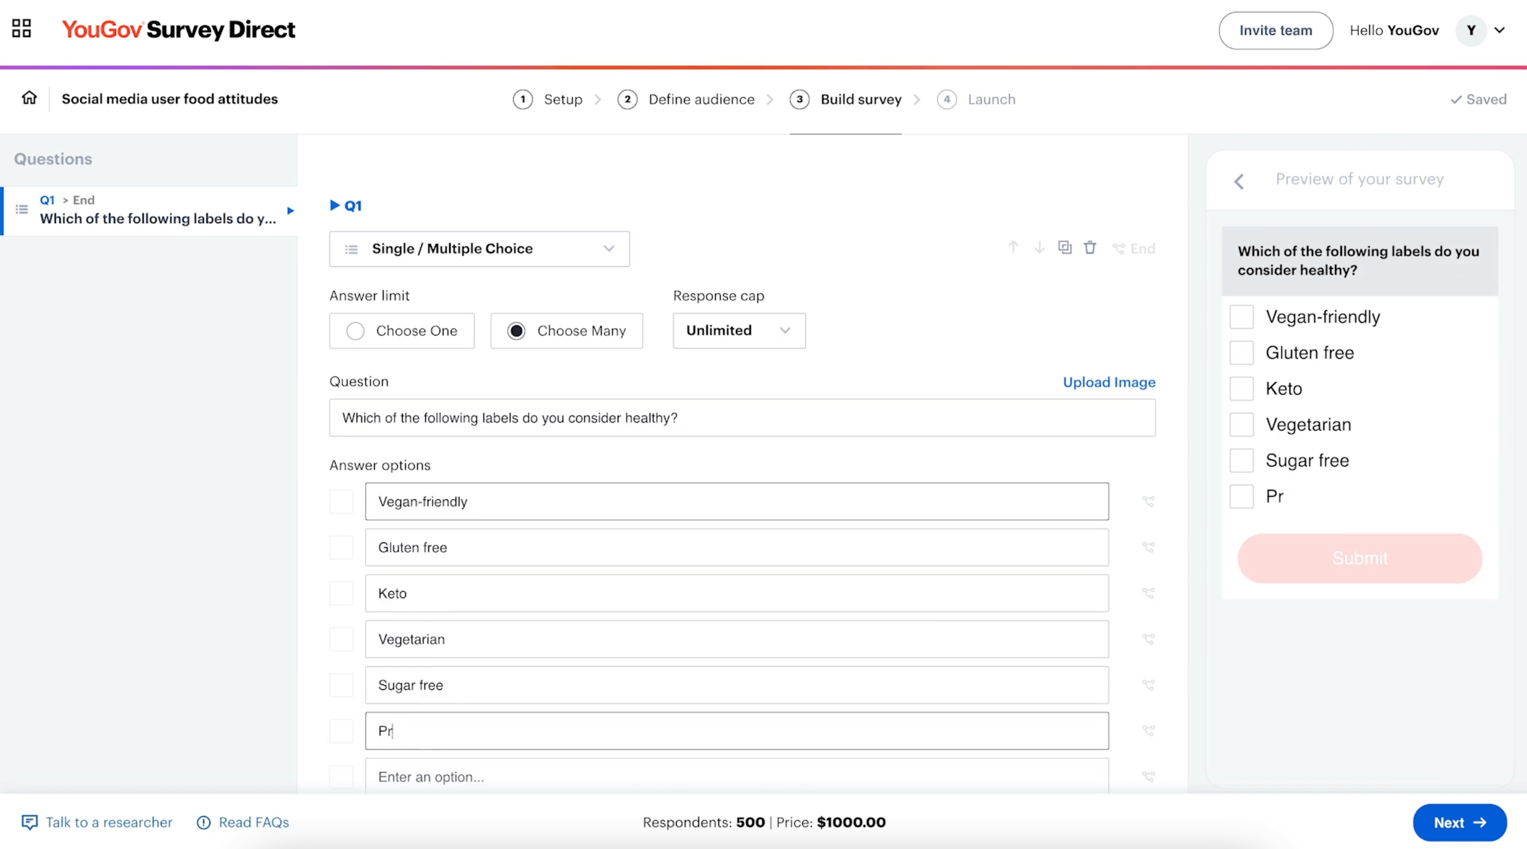The width and height of the screenshot is (1527, 849).
Task: Click the home icon in the breadcrumb
Action: 28,98
